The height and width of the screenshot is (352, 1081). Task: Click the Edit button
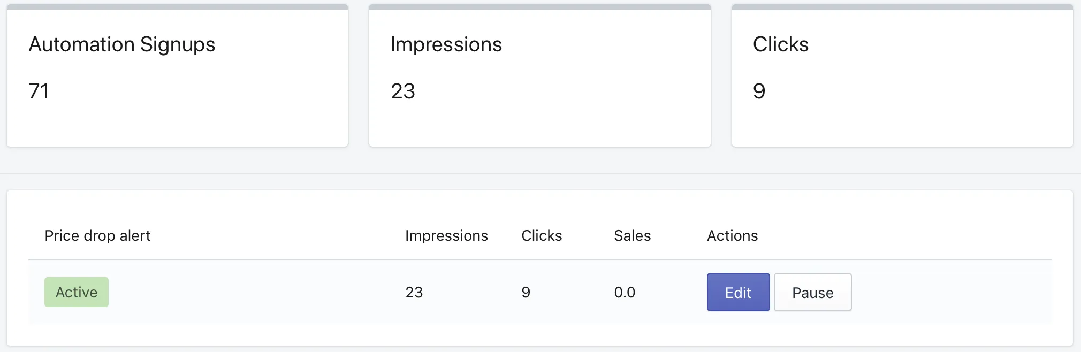738,292
